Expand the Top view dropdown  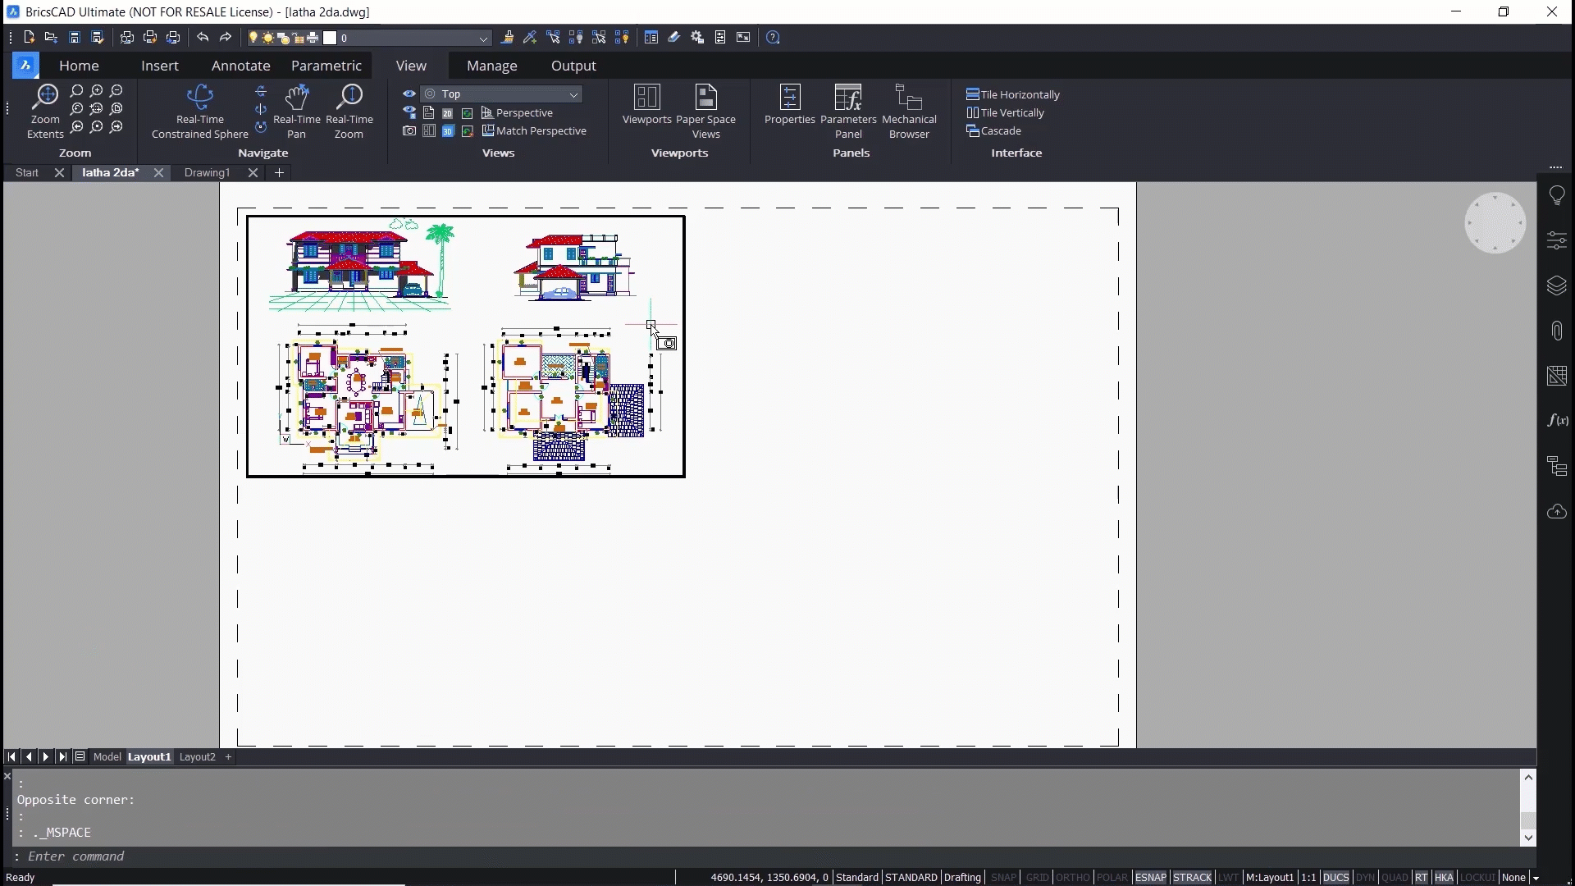tap(573, 93)
